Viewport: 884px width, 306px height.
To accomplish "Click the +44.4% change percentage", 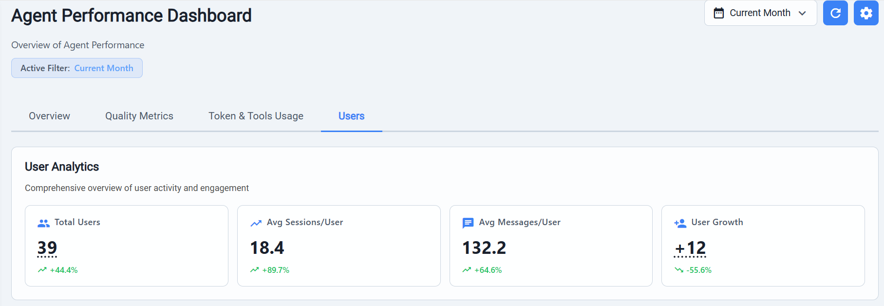I will pos(64,270).
